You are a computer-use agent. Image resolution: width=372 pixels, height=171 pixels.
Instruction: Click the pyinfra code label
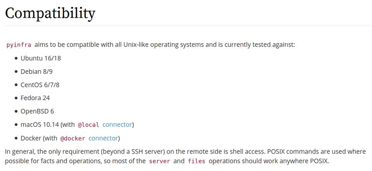[19, 45]
